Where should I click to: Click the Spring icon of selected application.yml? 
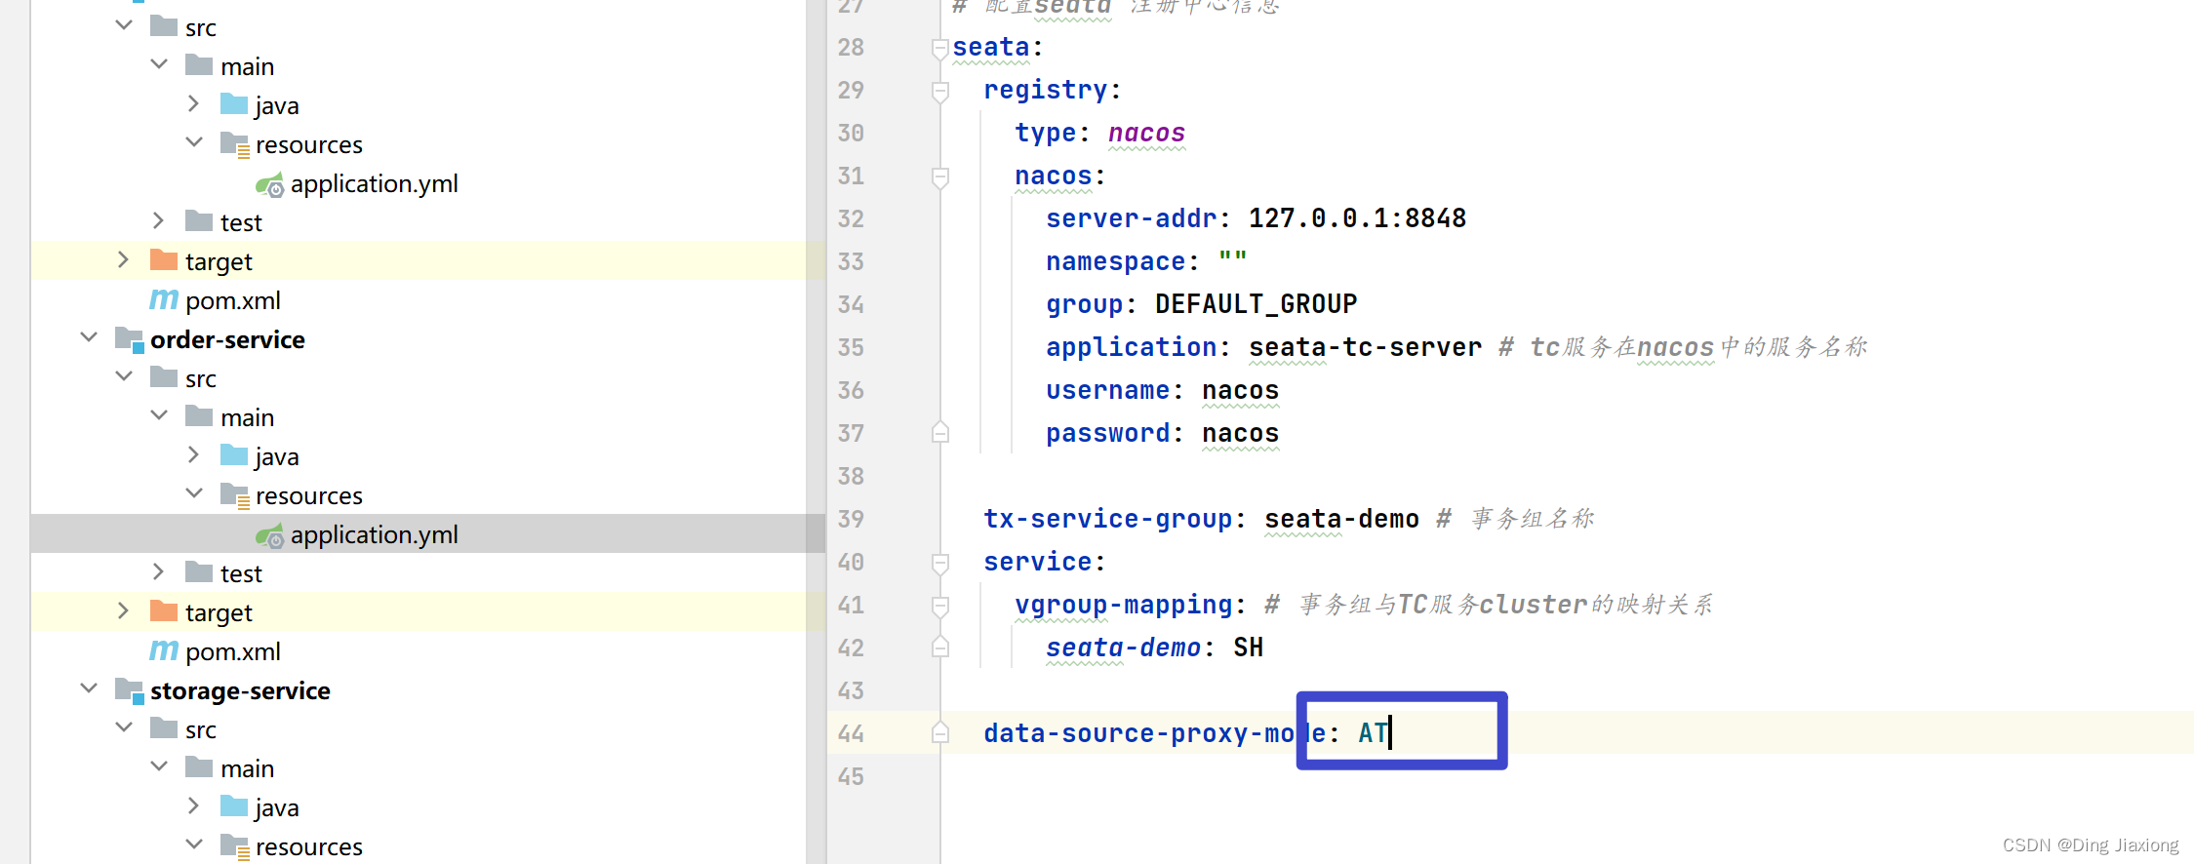269,534
